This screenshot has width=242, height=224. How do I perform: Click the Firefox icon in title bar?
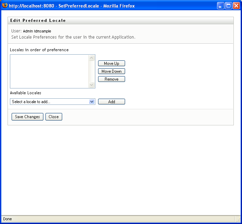5,5
